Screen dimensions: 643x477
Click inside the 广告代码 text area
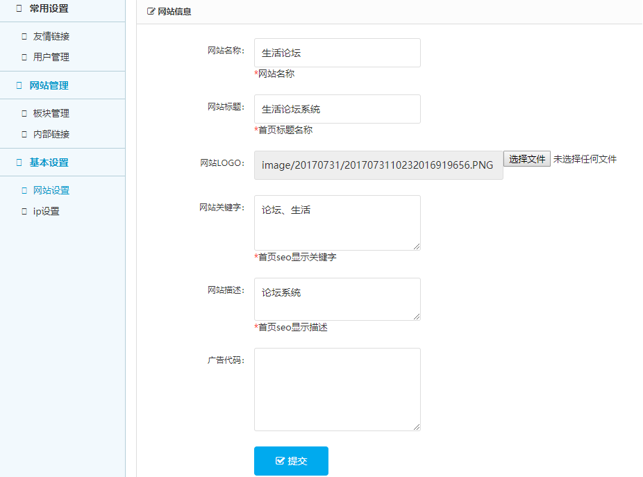[337, 389]
